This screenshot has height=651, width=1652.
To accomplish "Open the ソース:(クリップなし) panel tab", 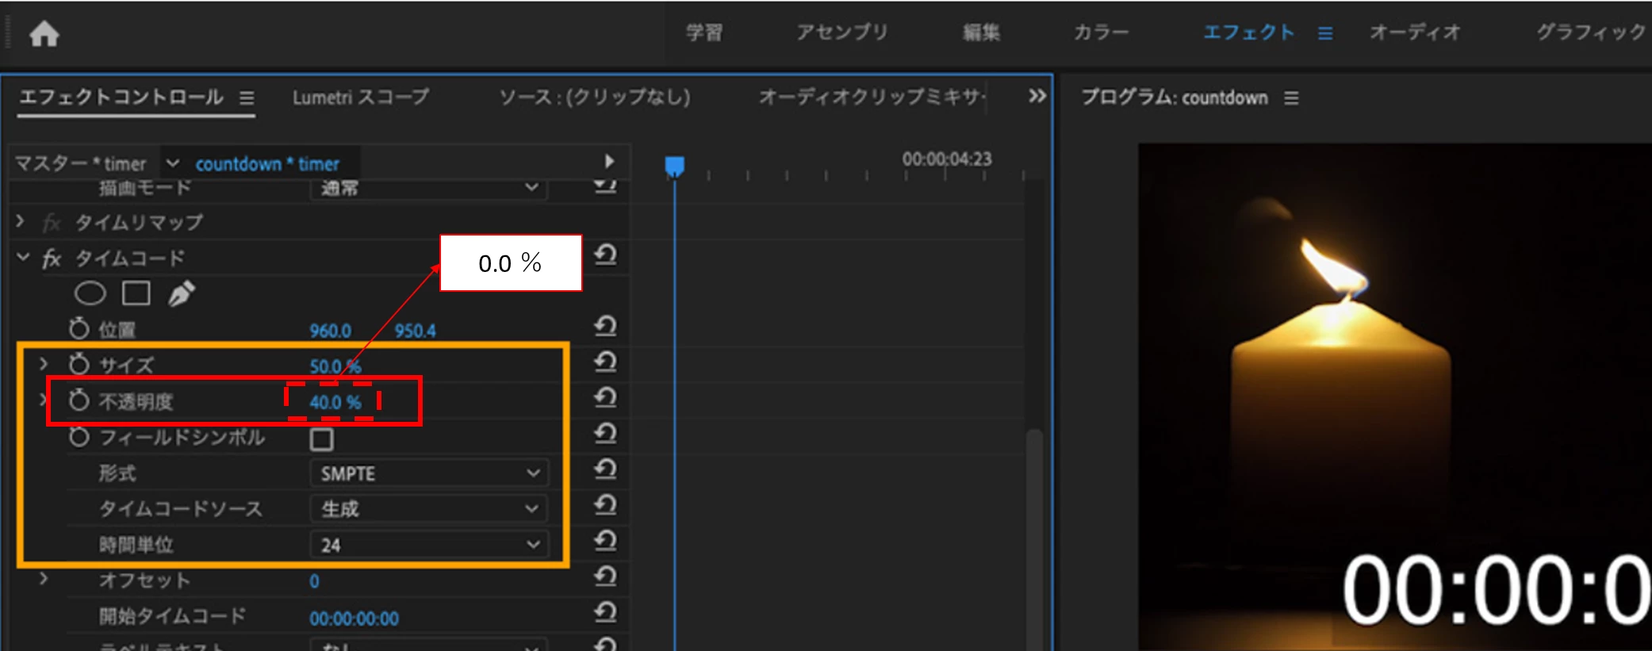I will click(595, 97).
